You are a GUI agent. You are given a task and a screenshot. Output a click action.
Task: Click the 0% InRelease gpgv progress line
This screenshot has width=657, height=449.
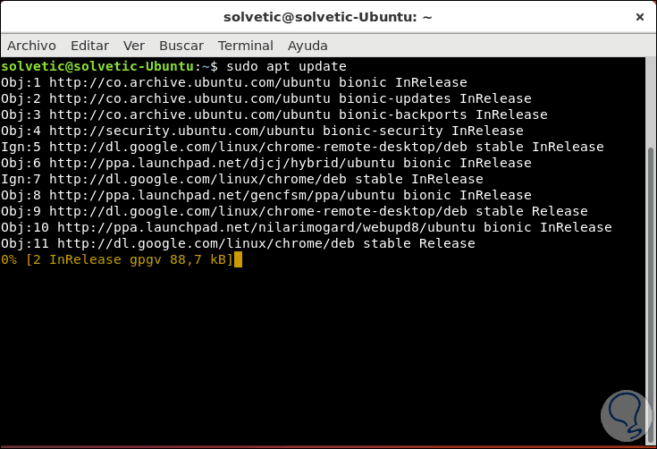point(117,259)
